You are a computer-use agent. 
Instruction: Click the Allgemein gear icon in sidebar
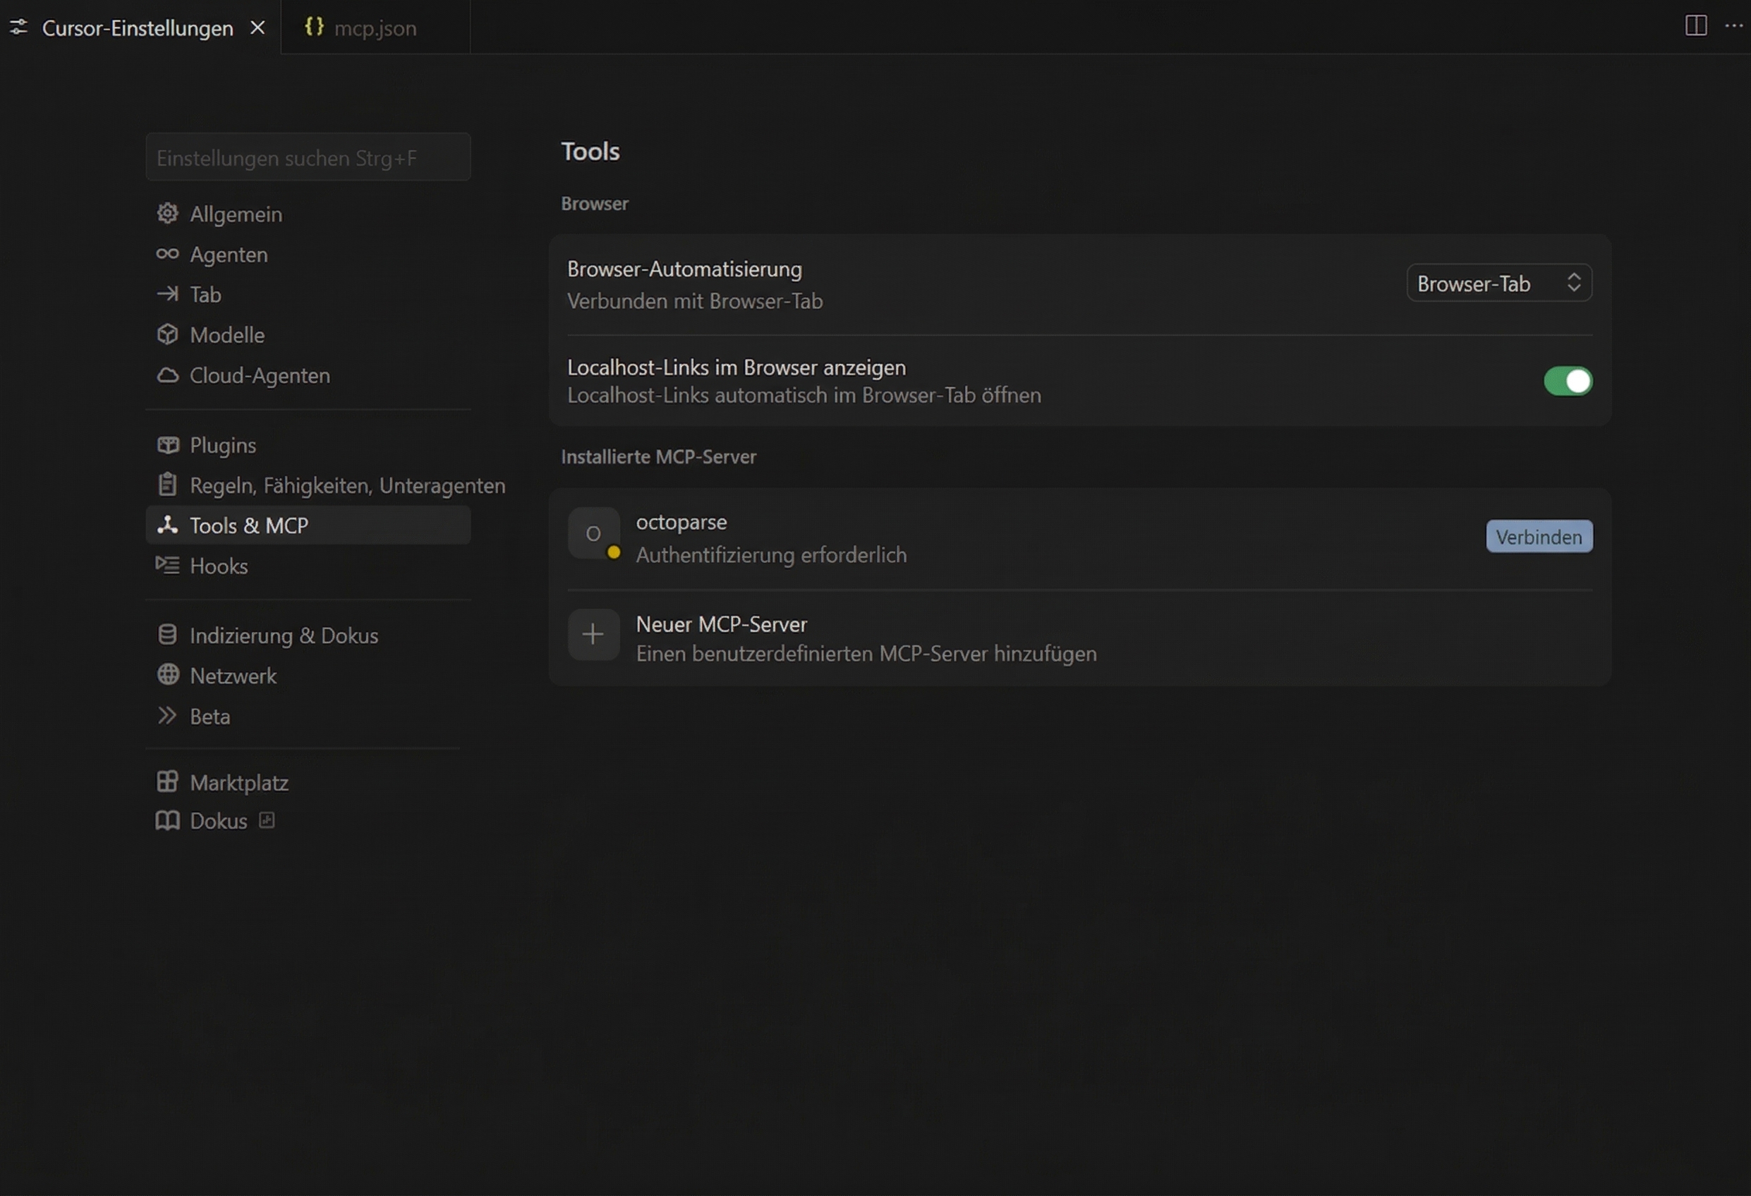(167, 214)
